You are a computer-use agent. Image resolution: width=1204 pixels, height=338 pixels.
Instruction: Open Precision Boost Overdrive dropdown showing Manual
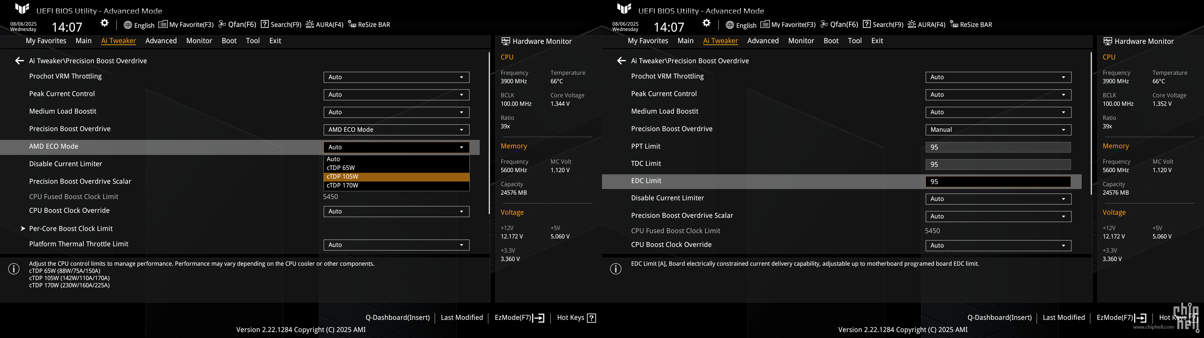coord(998,130)
